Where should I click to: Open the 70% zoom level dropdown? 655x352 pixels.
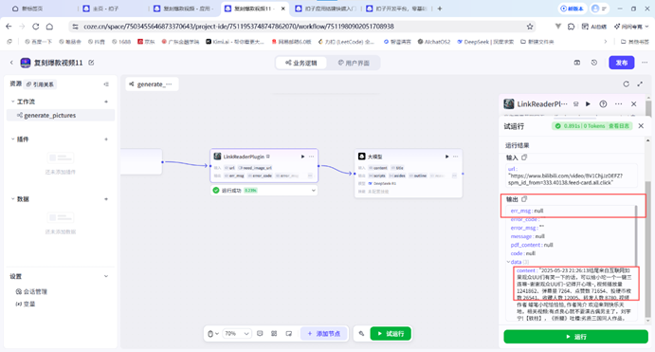tap(237, 333)
